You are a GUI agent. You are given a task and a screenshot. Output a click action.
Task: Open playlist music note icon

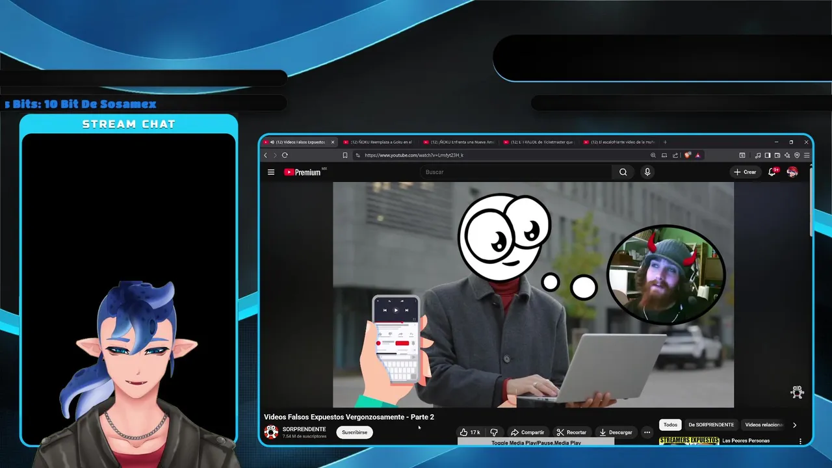758,155
